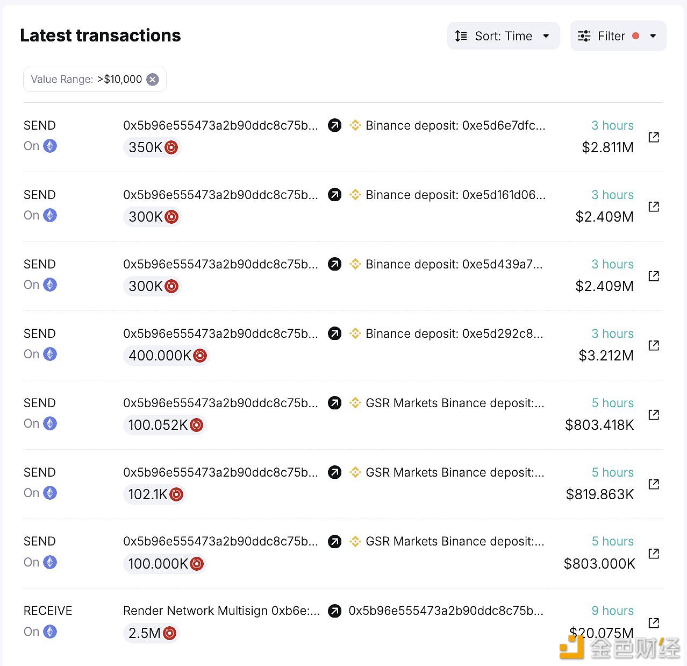Click arrow icon in 0xe5d439a7 row

(335, 264)
